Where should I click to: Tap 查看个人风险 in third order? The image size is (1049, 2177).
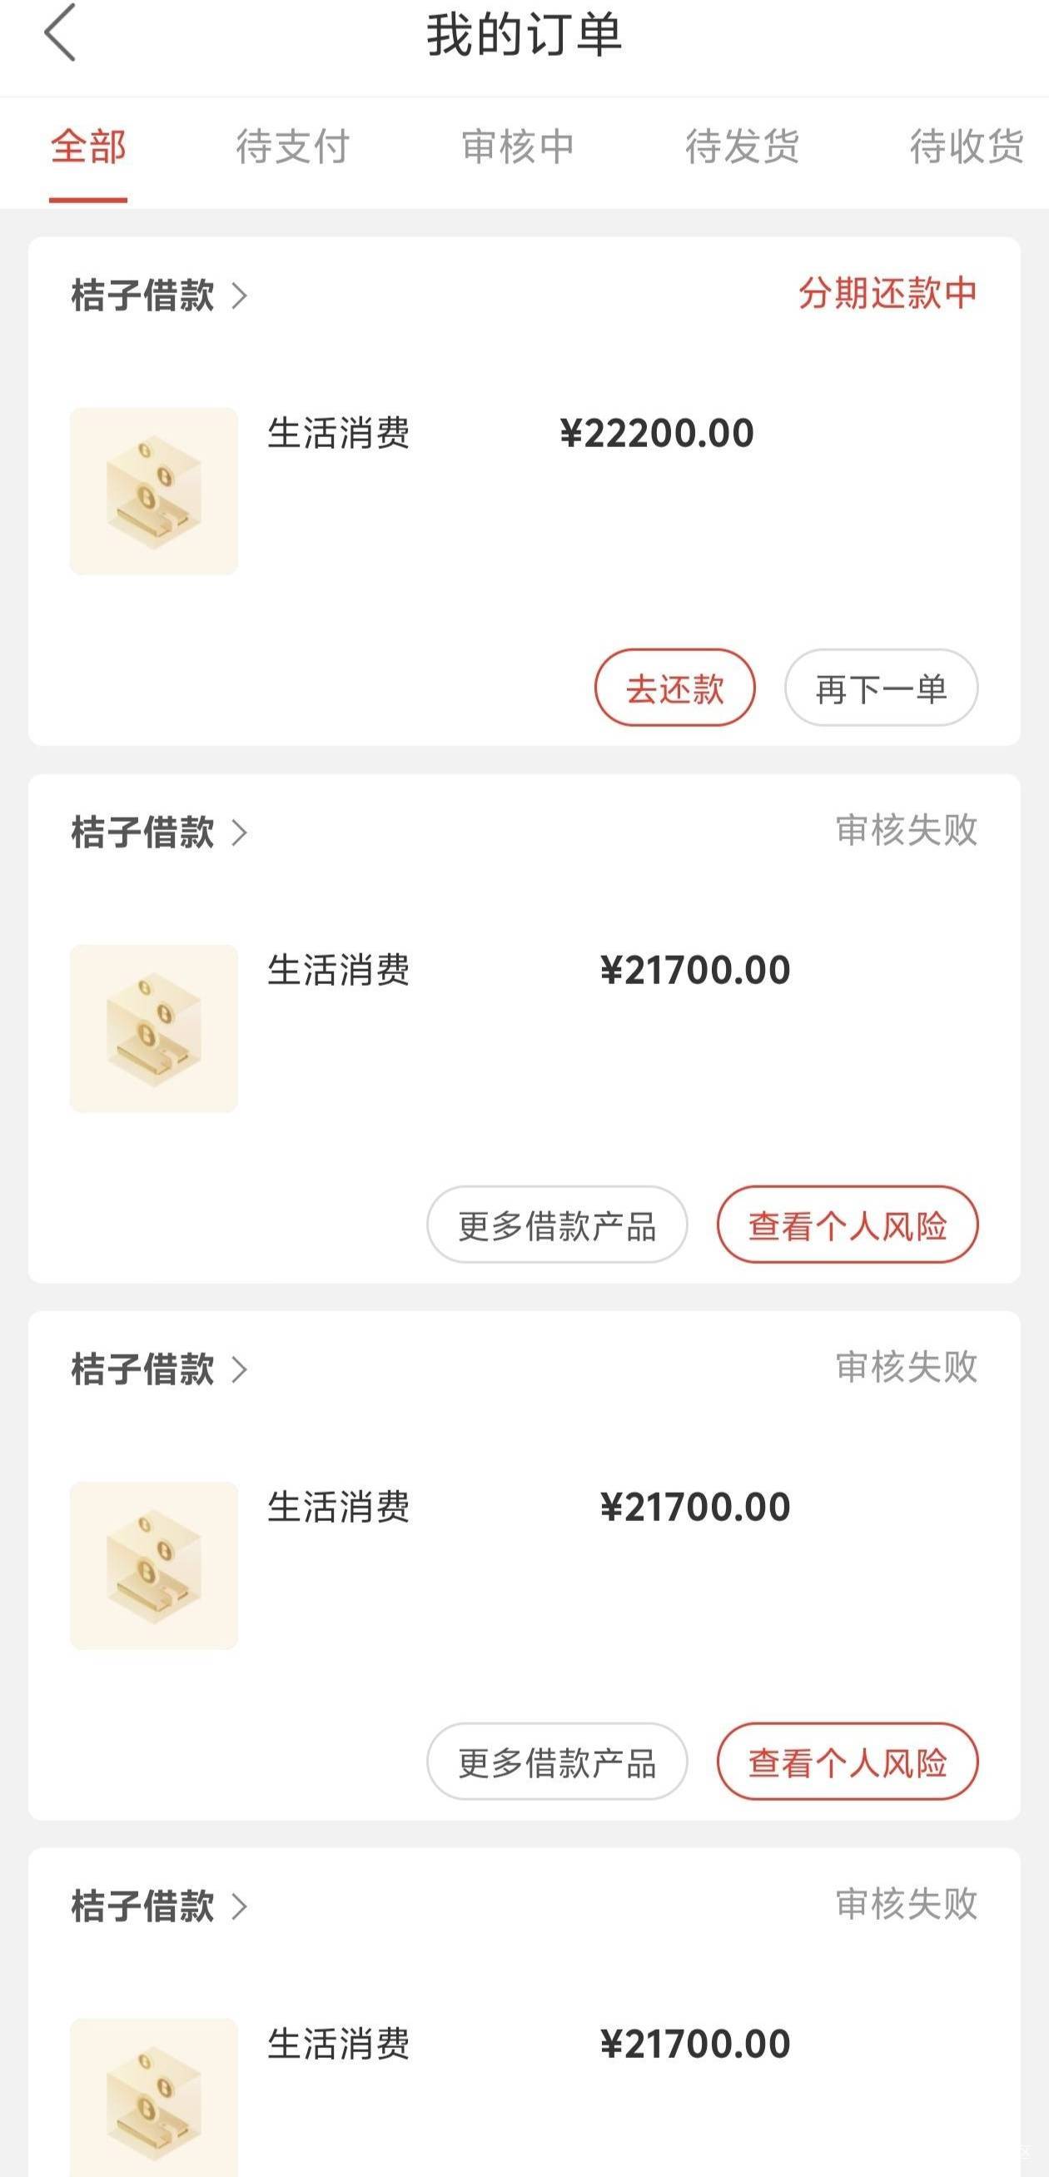(x=847, y=1762)
